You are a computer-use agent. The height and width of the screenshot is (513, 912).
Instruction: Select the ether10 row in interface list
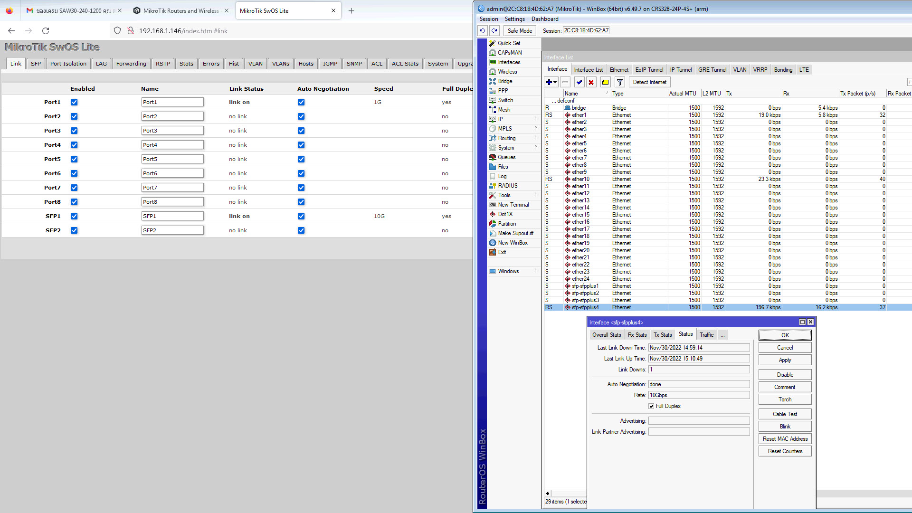pyautogui.click(x=580, y=179)
